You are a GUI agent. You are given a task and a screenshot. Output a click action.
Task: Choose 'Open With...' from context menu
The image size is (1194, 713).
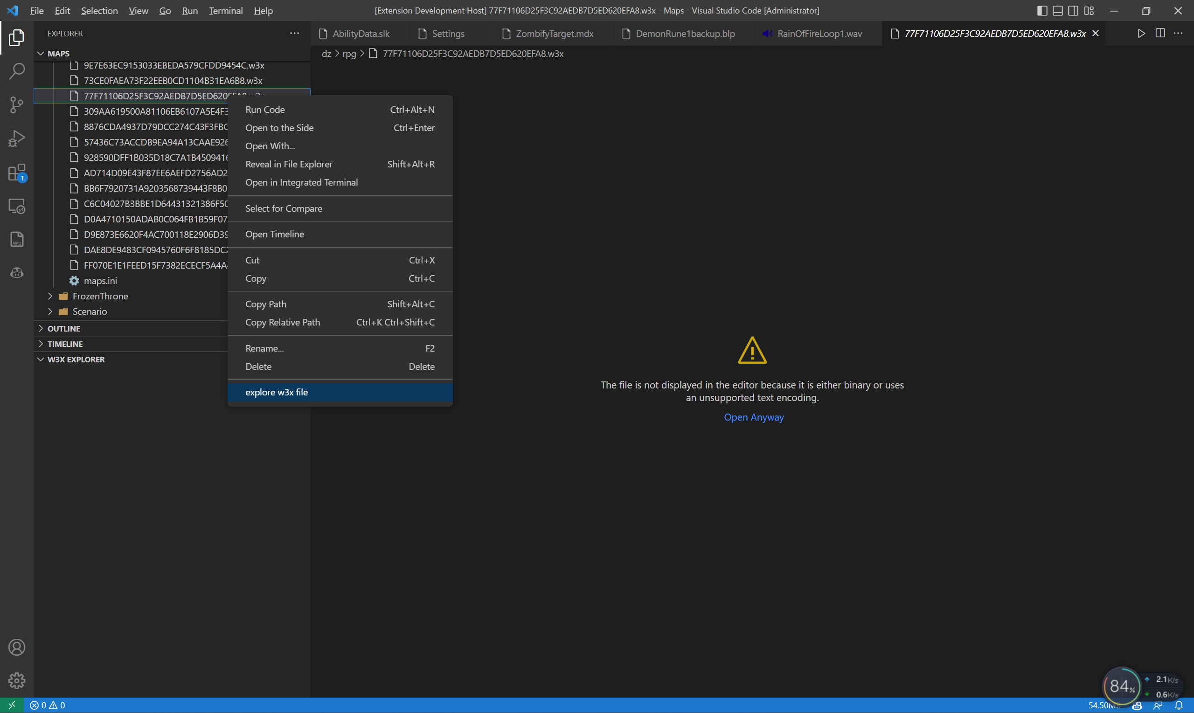tap(340, 146)
